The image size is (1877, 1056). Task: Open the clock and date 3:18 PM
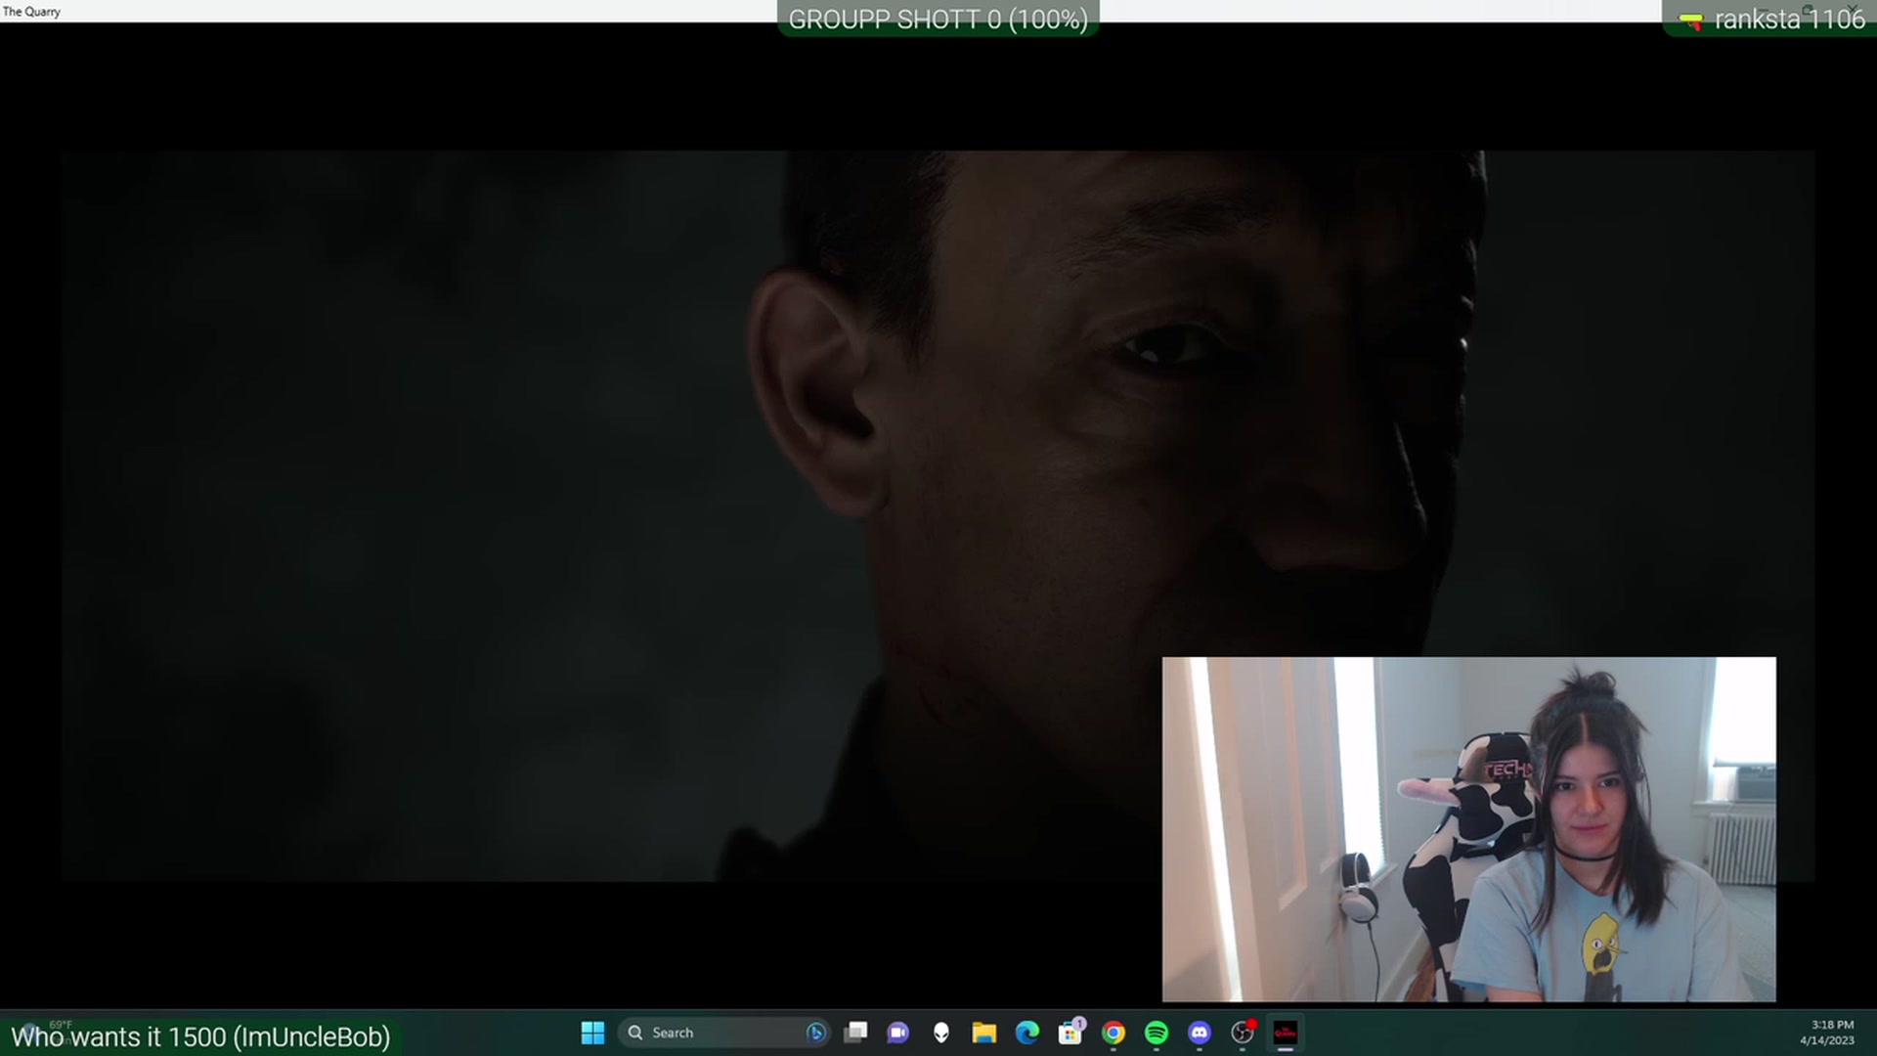point(1828,1033)
